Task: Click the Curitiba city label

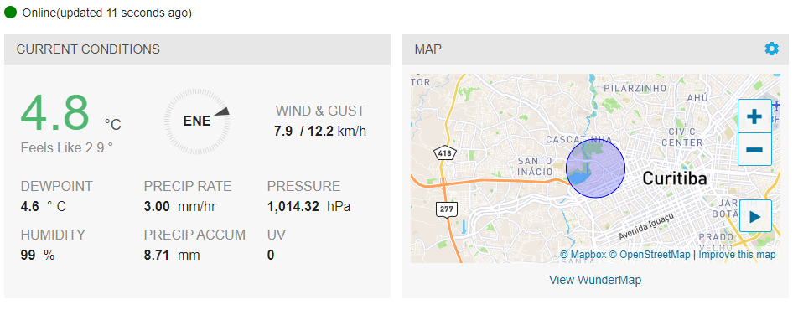Action: pyautogui.click(x=674, y=178)
